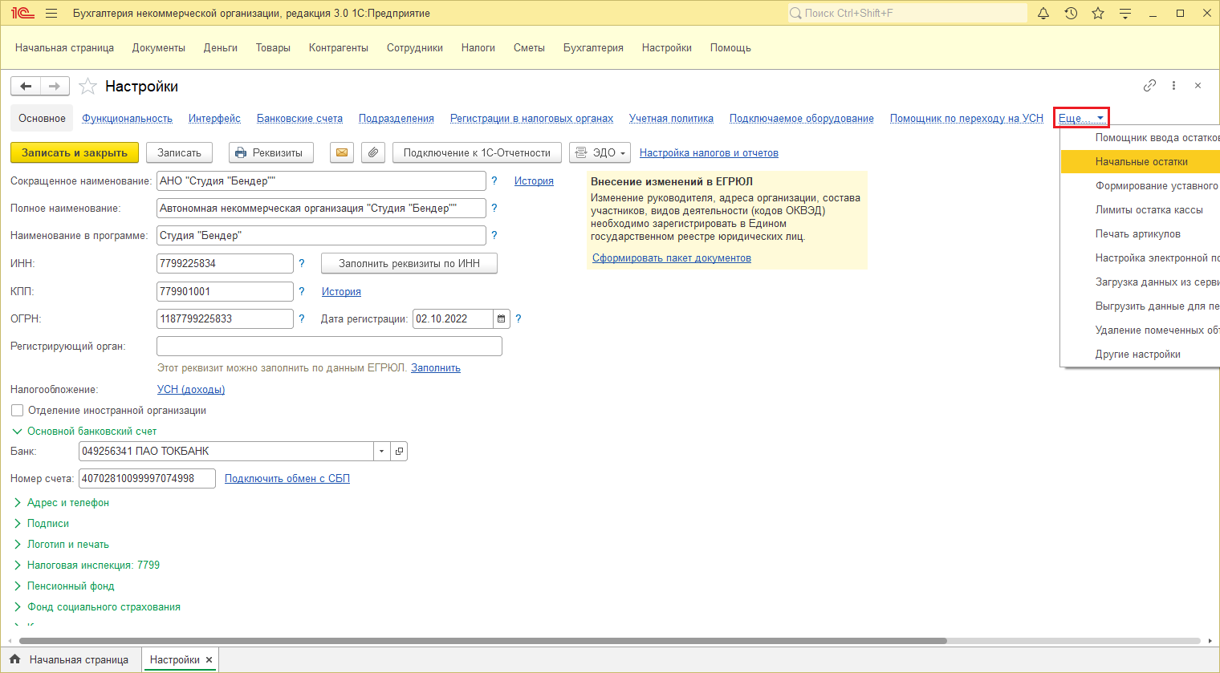Navigate forward with the right arrow
The width and height of the screenshot is (1220, 673).
(x=55, y=86)
